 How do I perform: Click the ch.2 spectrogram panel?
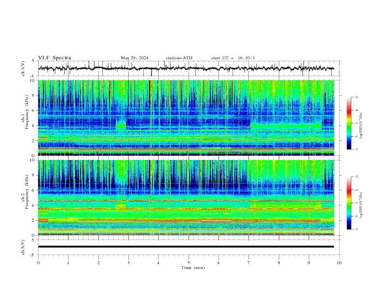[186, 198]
